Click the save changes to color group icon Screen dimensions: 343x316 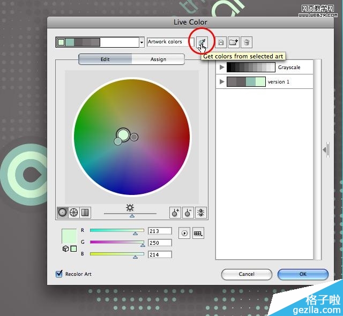221,42
